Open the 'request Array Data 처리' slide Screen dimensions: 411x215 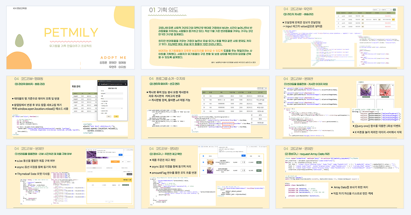tap(340, 177)
